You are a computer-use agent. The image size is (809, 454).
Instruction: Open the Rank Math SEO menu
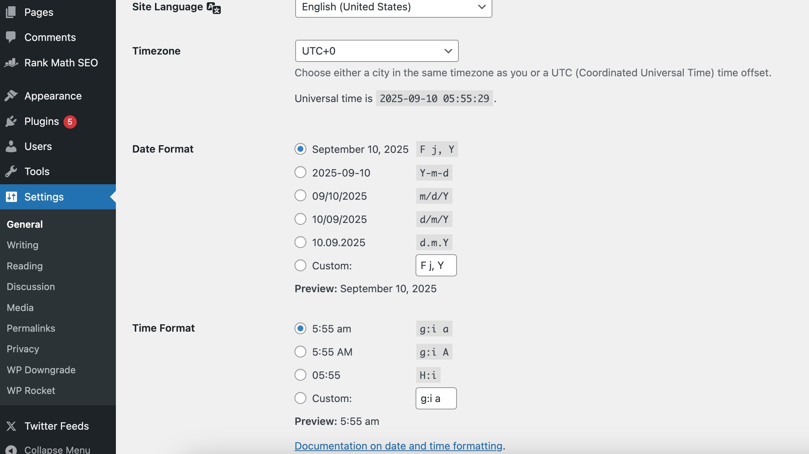pos(58,63)
